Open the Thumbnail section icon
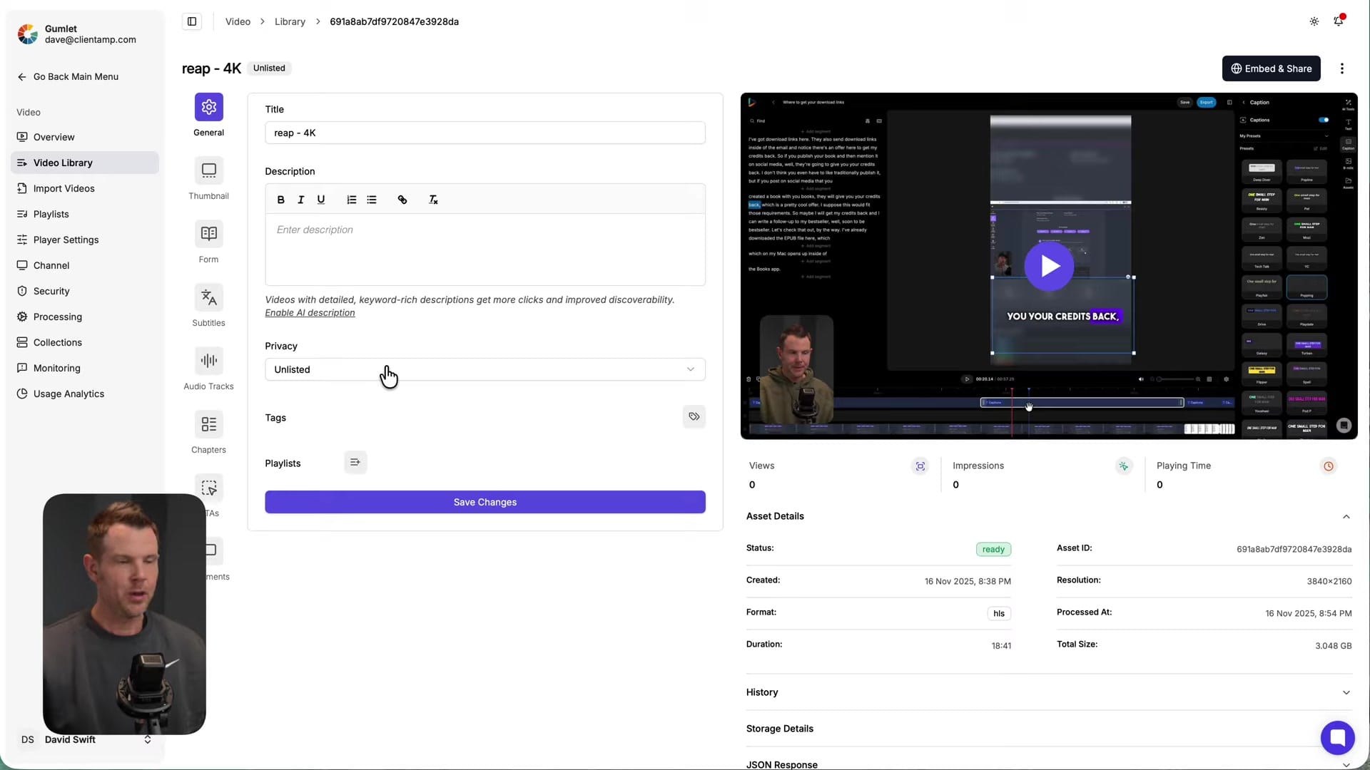Screen dimensions: 1370x770 [x=208, y=170]
